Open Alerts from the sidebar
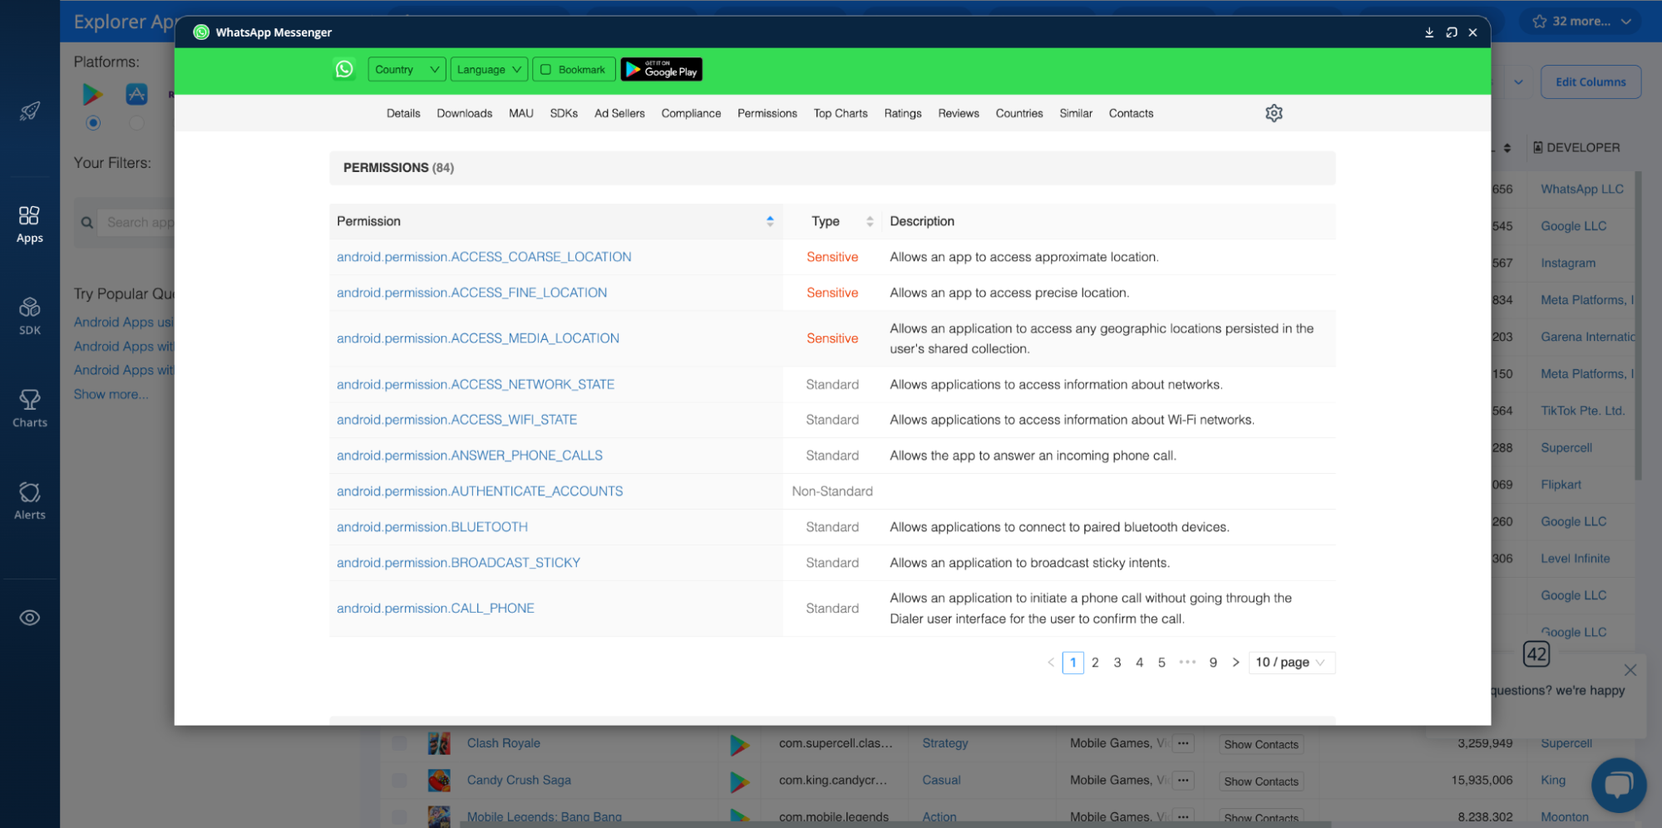This screenshot has height=828, width=1662. (30, 501)
